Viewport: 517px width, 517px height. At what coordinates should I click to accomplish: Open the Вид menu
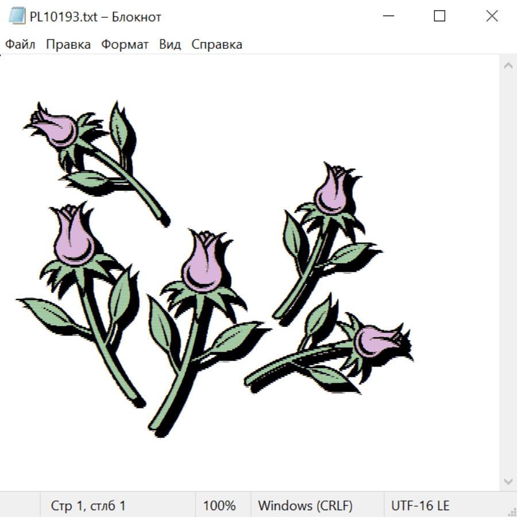(170, 45)
